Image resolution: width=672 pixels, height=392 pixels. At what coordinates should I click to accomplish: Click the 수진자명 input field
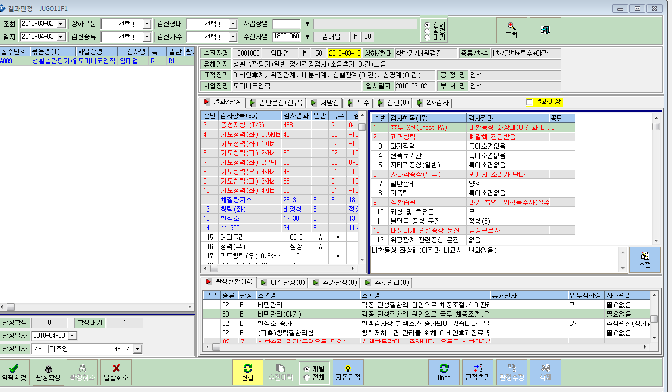click(286, 36)
